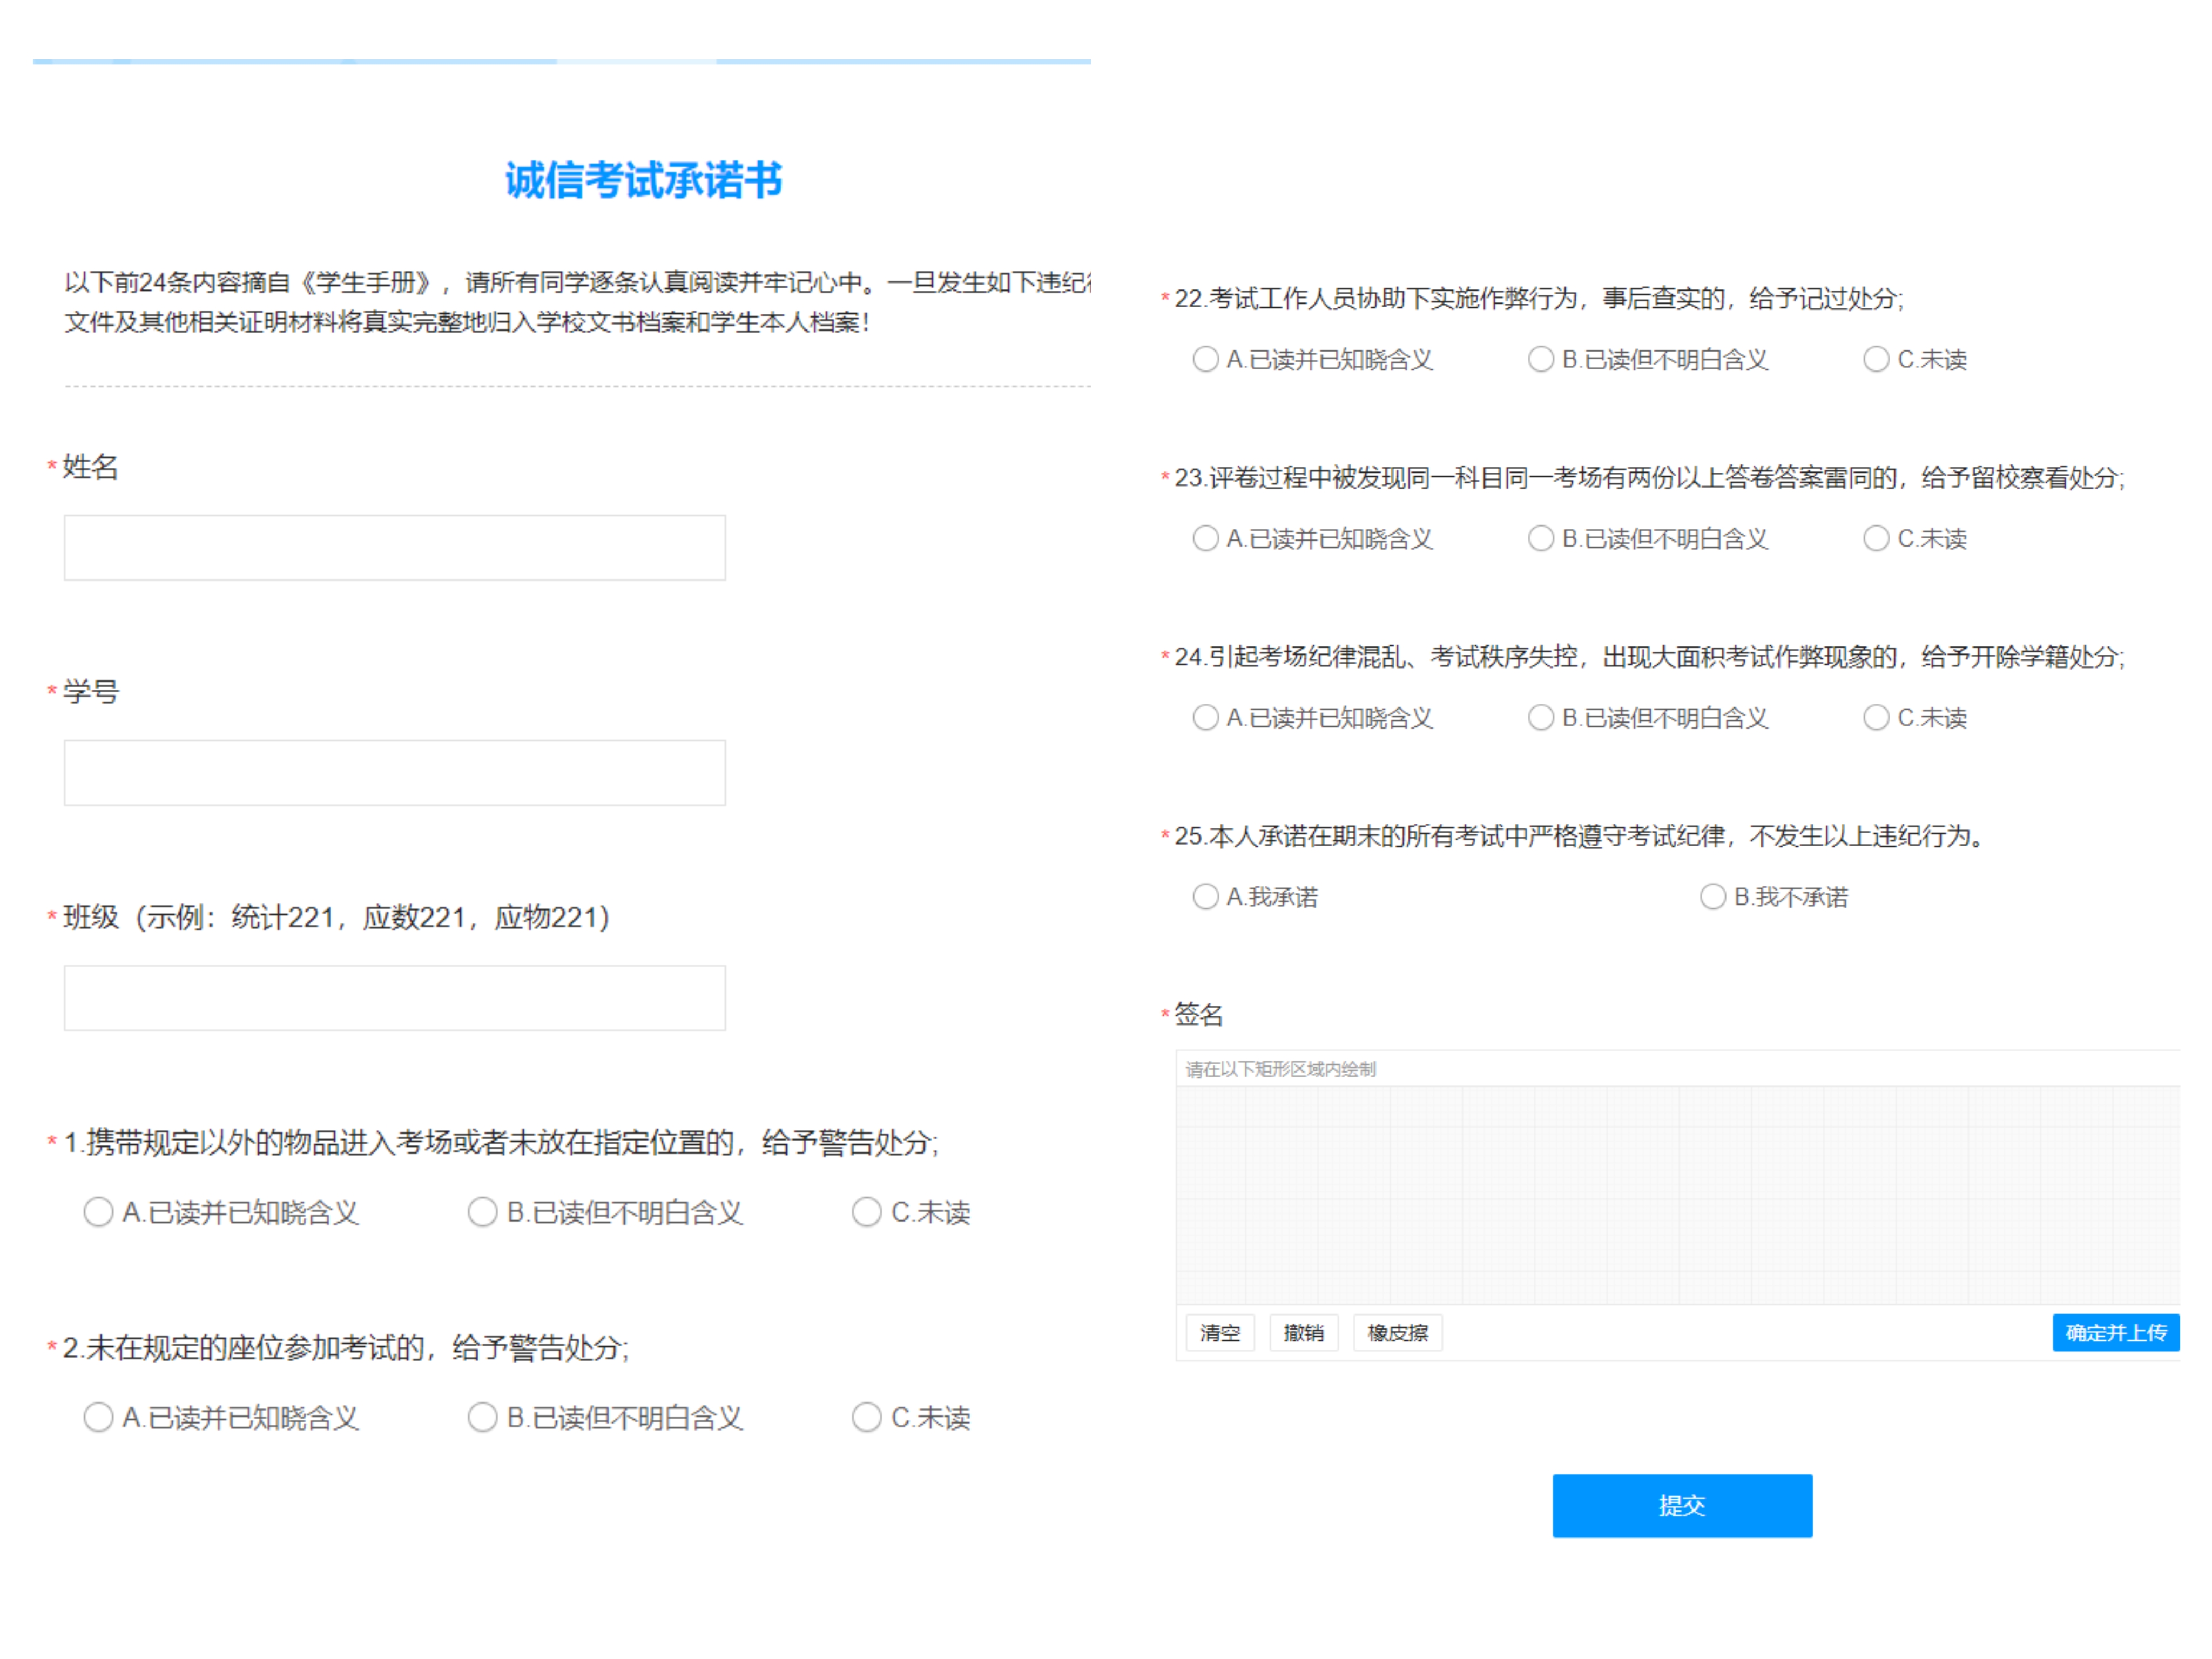Select 'B.我不承诺' for question 25

click(x=1712, y=896)
